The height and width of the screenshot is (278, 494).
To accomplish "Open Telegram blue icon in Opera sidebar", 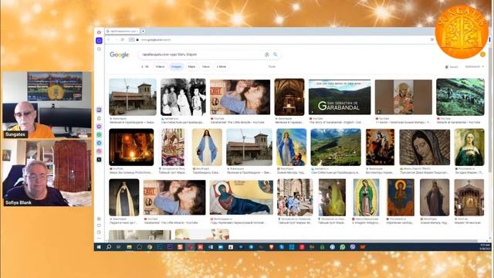I will click(x=99, y=143).
